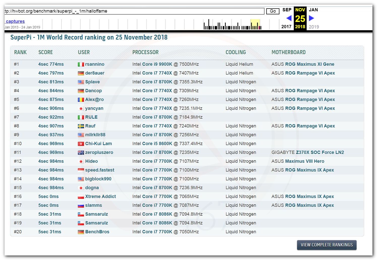This screenshot has width=377, height=260.
Task: Click the Swedish flag next to Rauf
Action: 81,126
